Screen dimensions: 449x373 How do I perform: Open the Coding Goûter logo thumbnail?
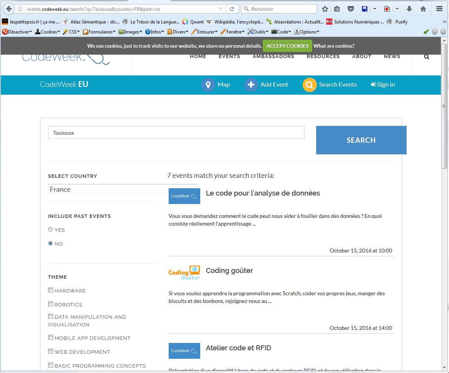click(184, 273)
